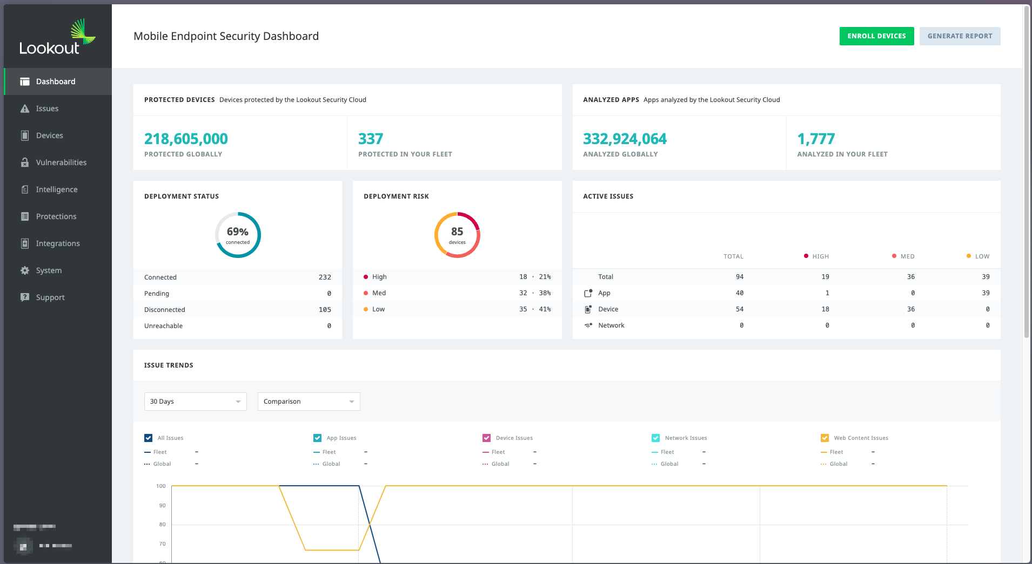Click the Deployment Risk donut chart

(x=457, y=235)
